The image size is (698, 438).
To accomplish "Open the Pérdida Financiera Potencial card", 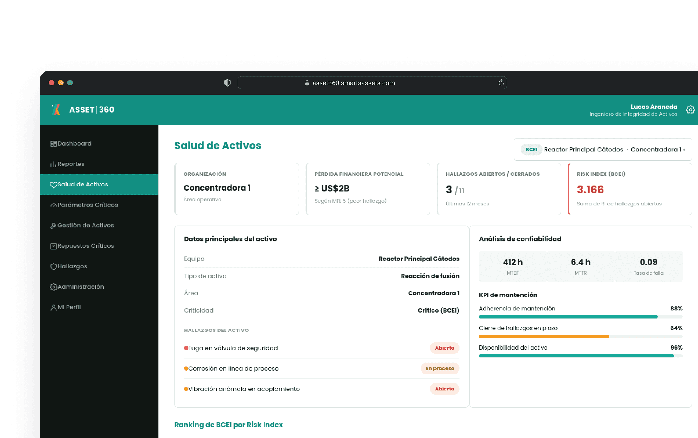I will tap(368, 189).
